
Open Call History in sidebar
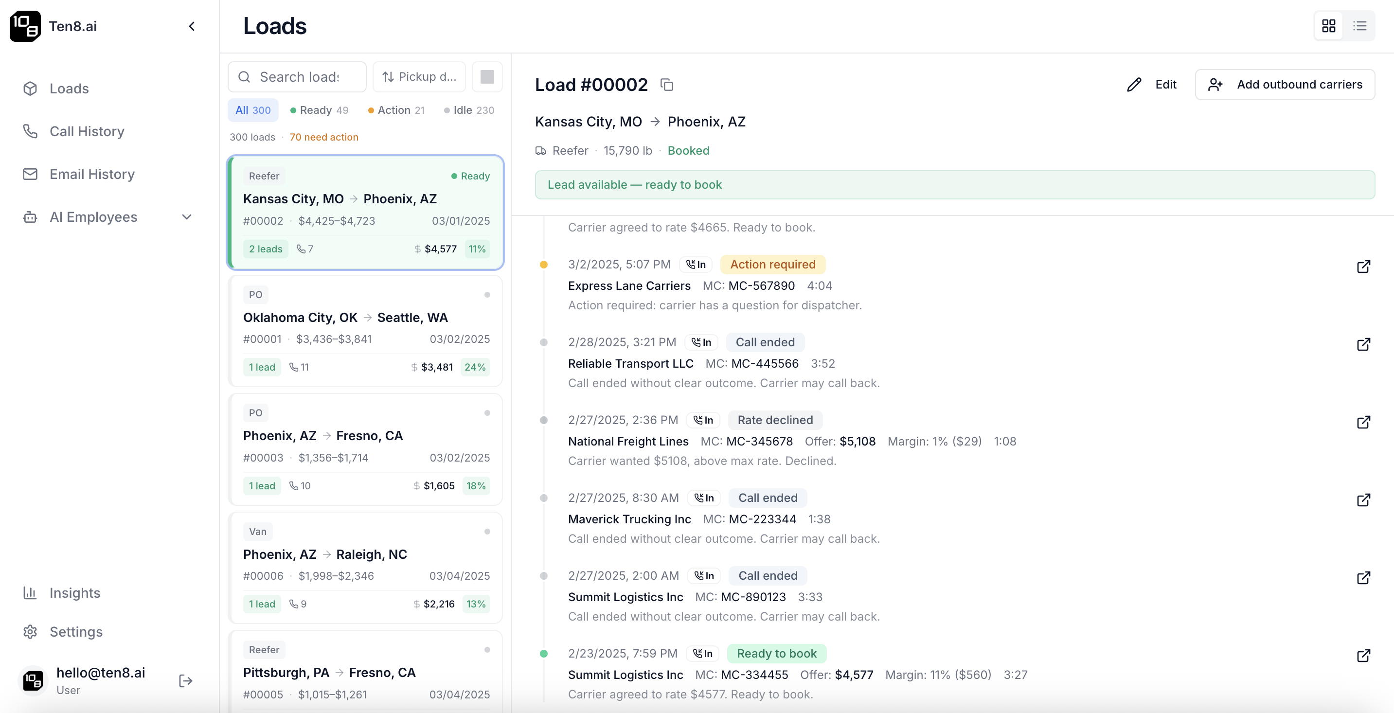click(x=87, y=131)
